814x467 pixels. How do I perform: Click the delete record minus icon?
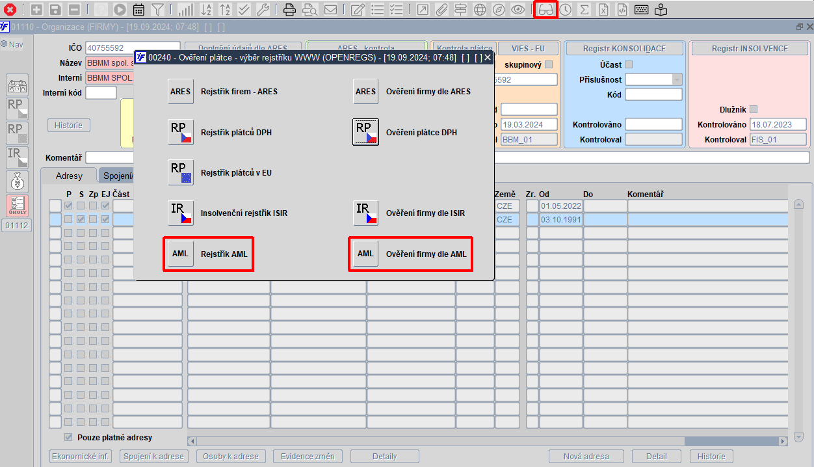coord(74,10)
